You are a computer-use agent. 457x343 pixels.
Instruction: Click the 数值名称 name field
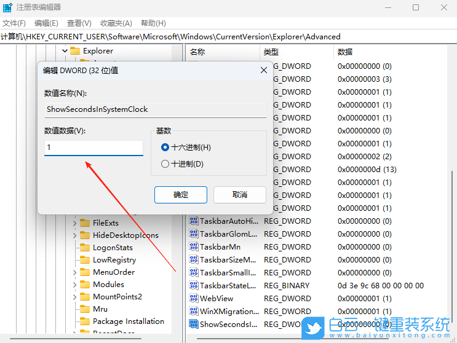pos(156,109)
